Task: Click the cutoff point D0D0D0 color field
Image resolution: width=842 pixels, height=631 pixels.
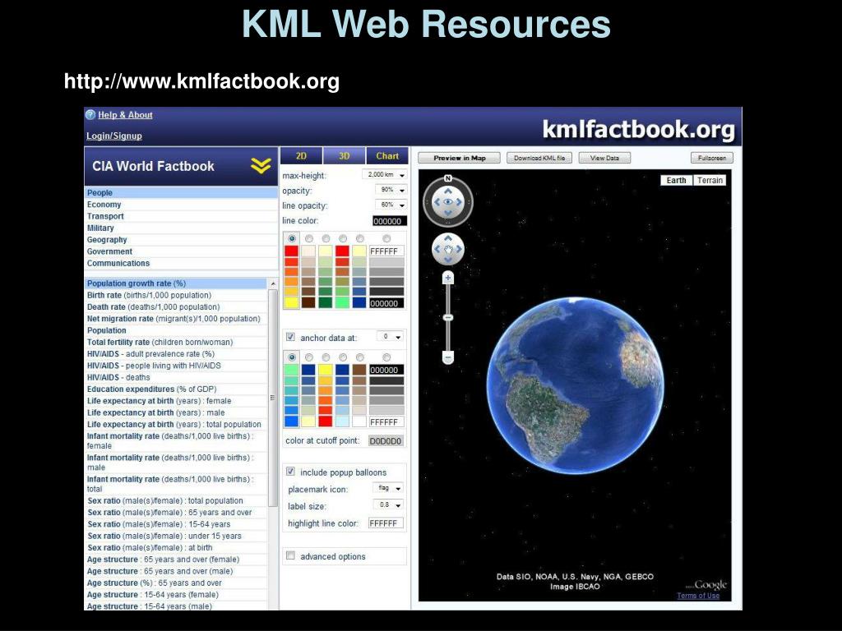Action: click(386, 441)
